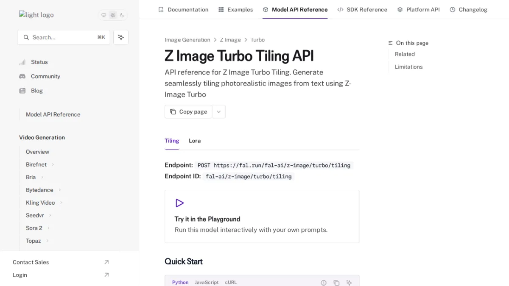Switch to light theme sun icon

point(113,15)
